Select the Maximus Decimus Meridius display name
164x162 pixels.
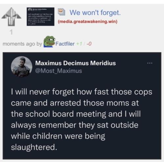pos(75,63)
